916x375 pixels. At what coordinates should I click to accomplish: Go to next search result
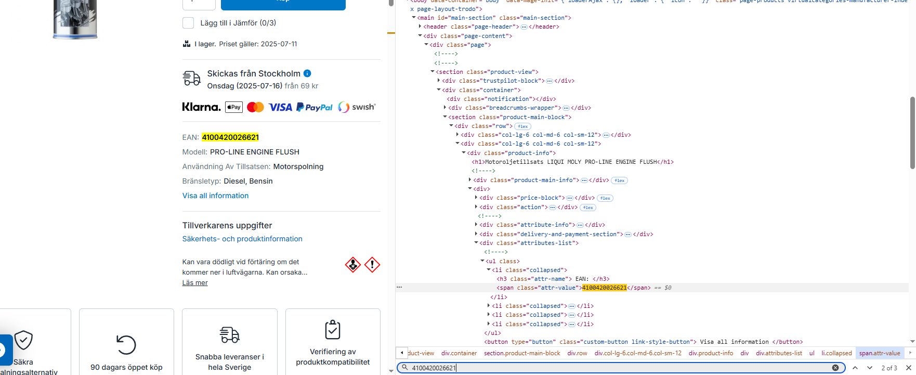[x=870, y=368]
